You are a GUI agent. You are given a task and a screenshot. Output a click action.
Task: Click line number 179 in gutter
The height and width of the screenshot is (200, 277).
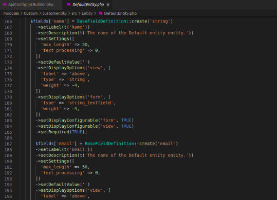pos(8,97)
